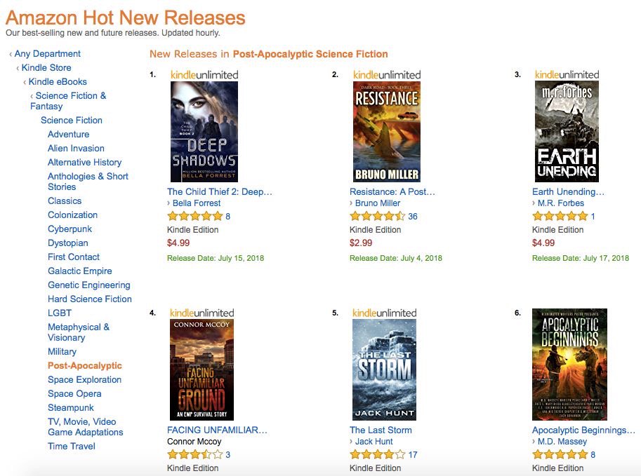View the 36 reviews for Resistance
641x476 pixels.
413,217
